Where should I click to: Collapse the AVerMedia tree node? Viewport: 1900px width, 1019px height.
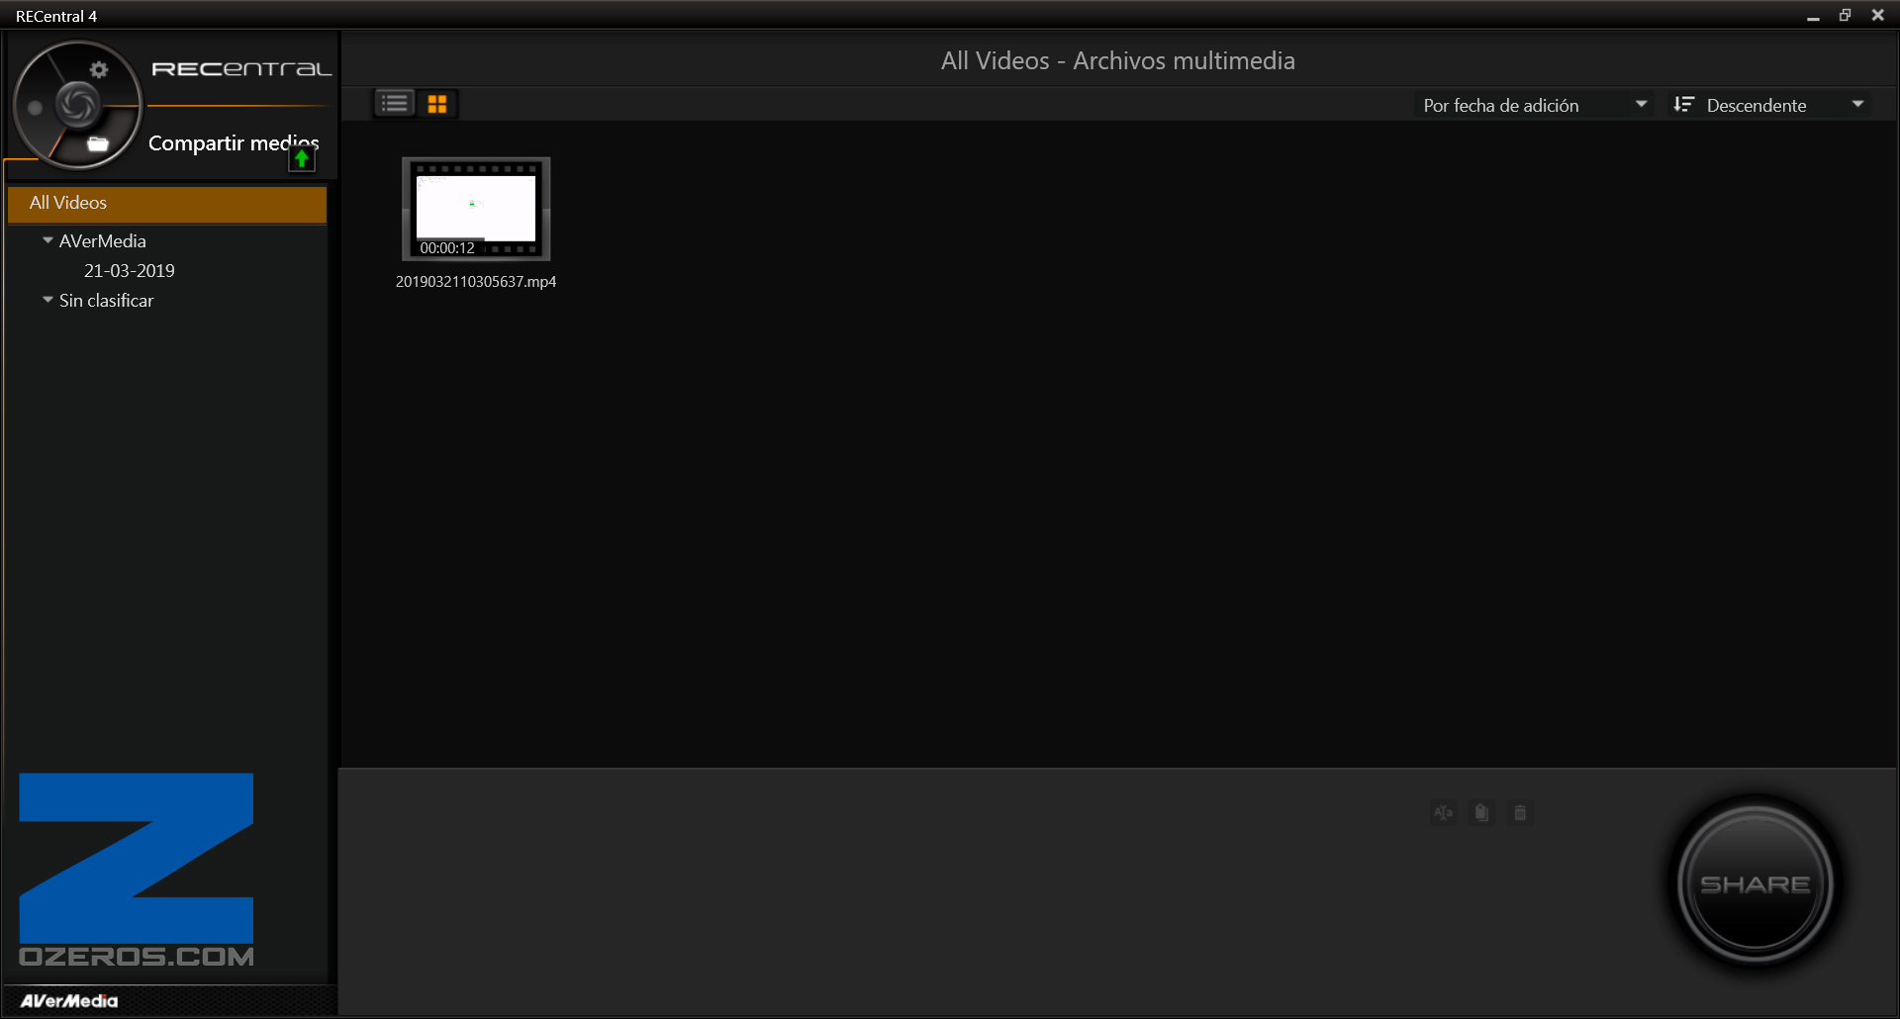(x=47, y=240)
